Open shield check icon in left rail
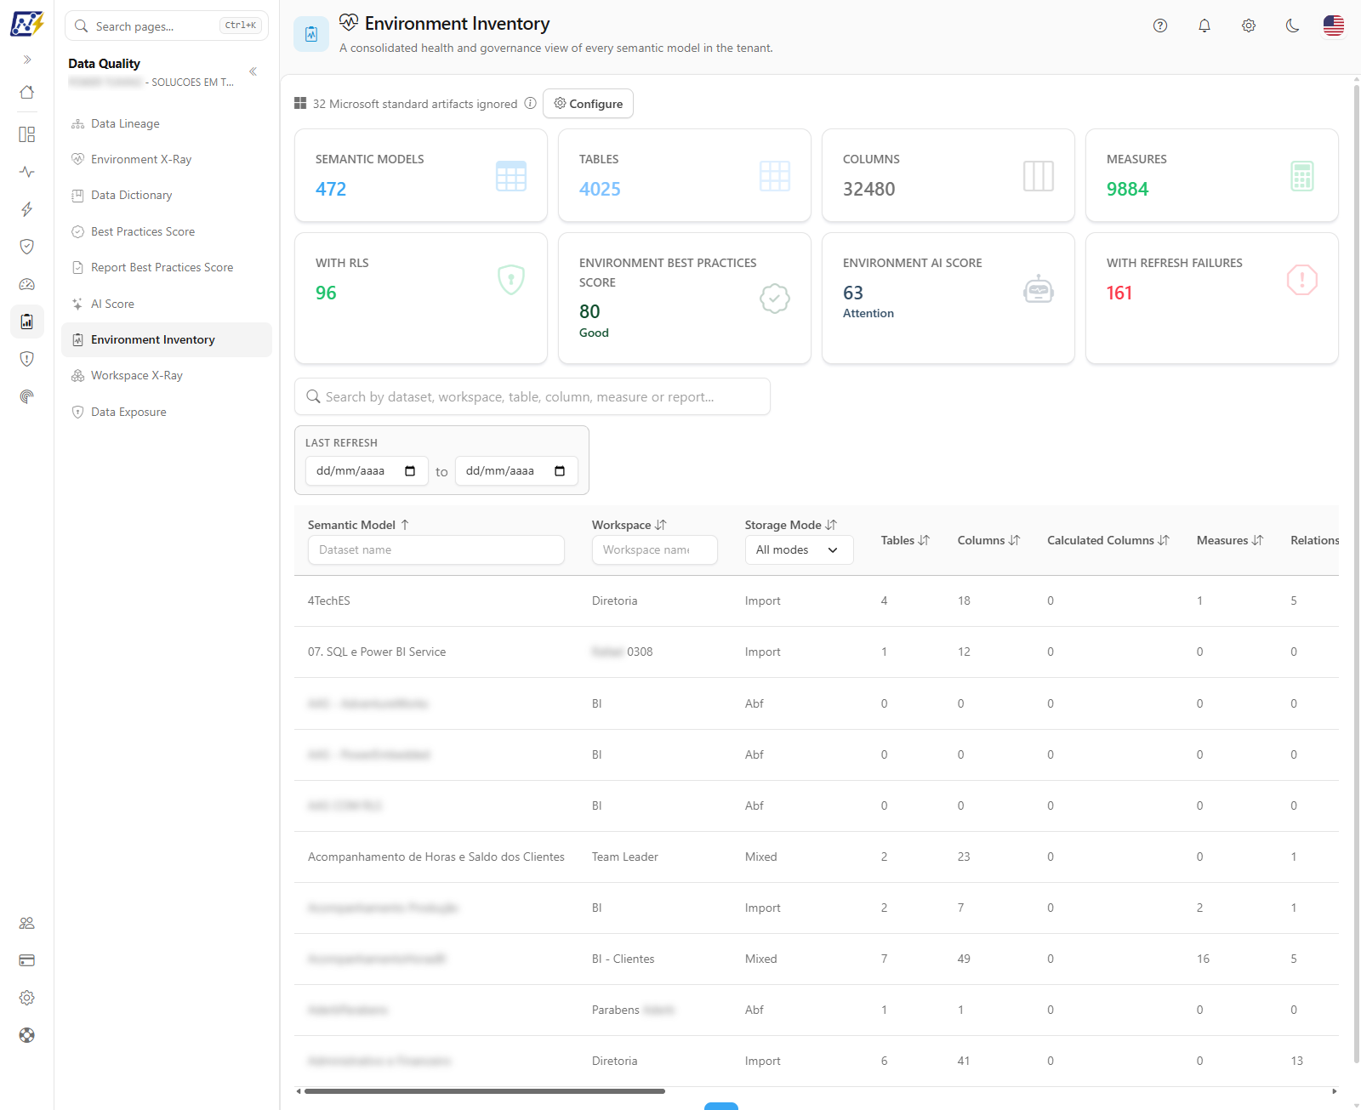The image size is (1361, 1110). click(x=27, y=247)
